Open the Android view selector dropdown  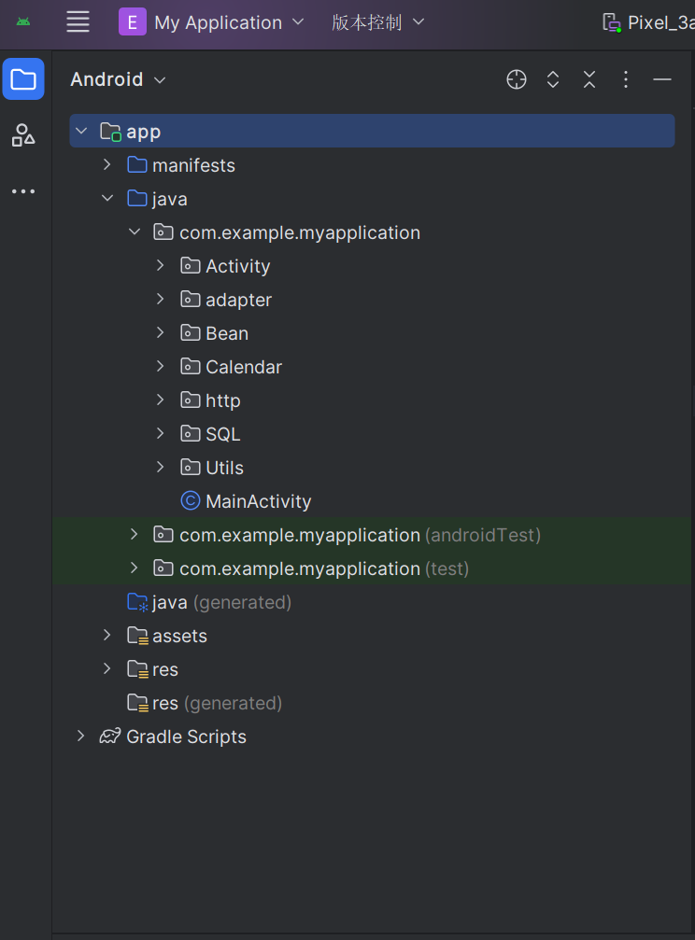[x=118, y=79]
